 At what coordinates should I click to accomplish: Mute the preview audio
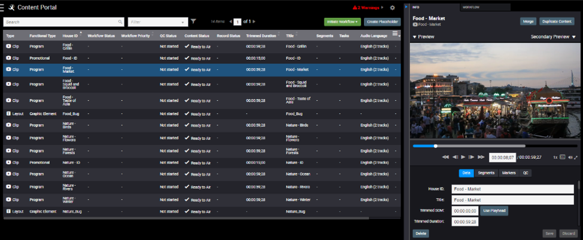point(570,157)
